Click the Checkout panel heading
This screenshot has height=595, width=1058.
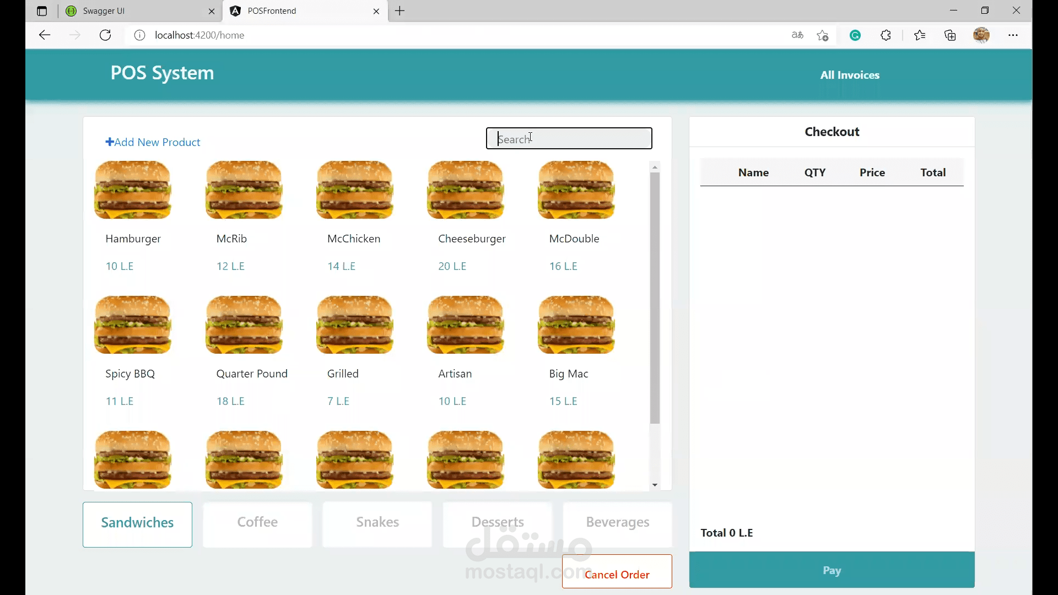[832, 132]
